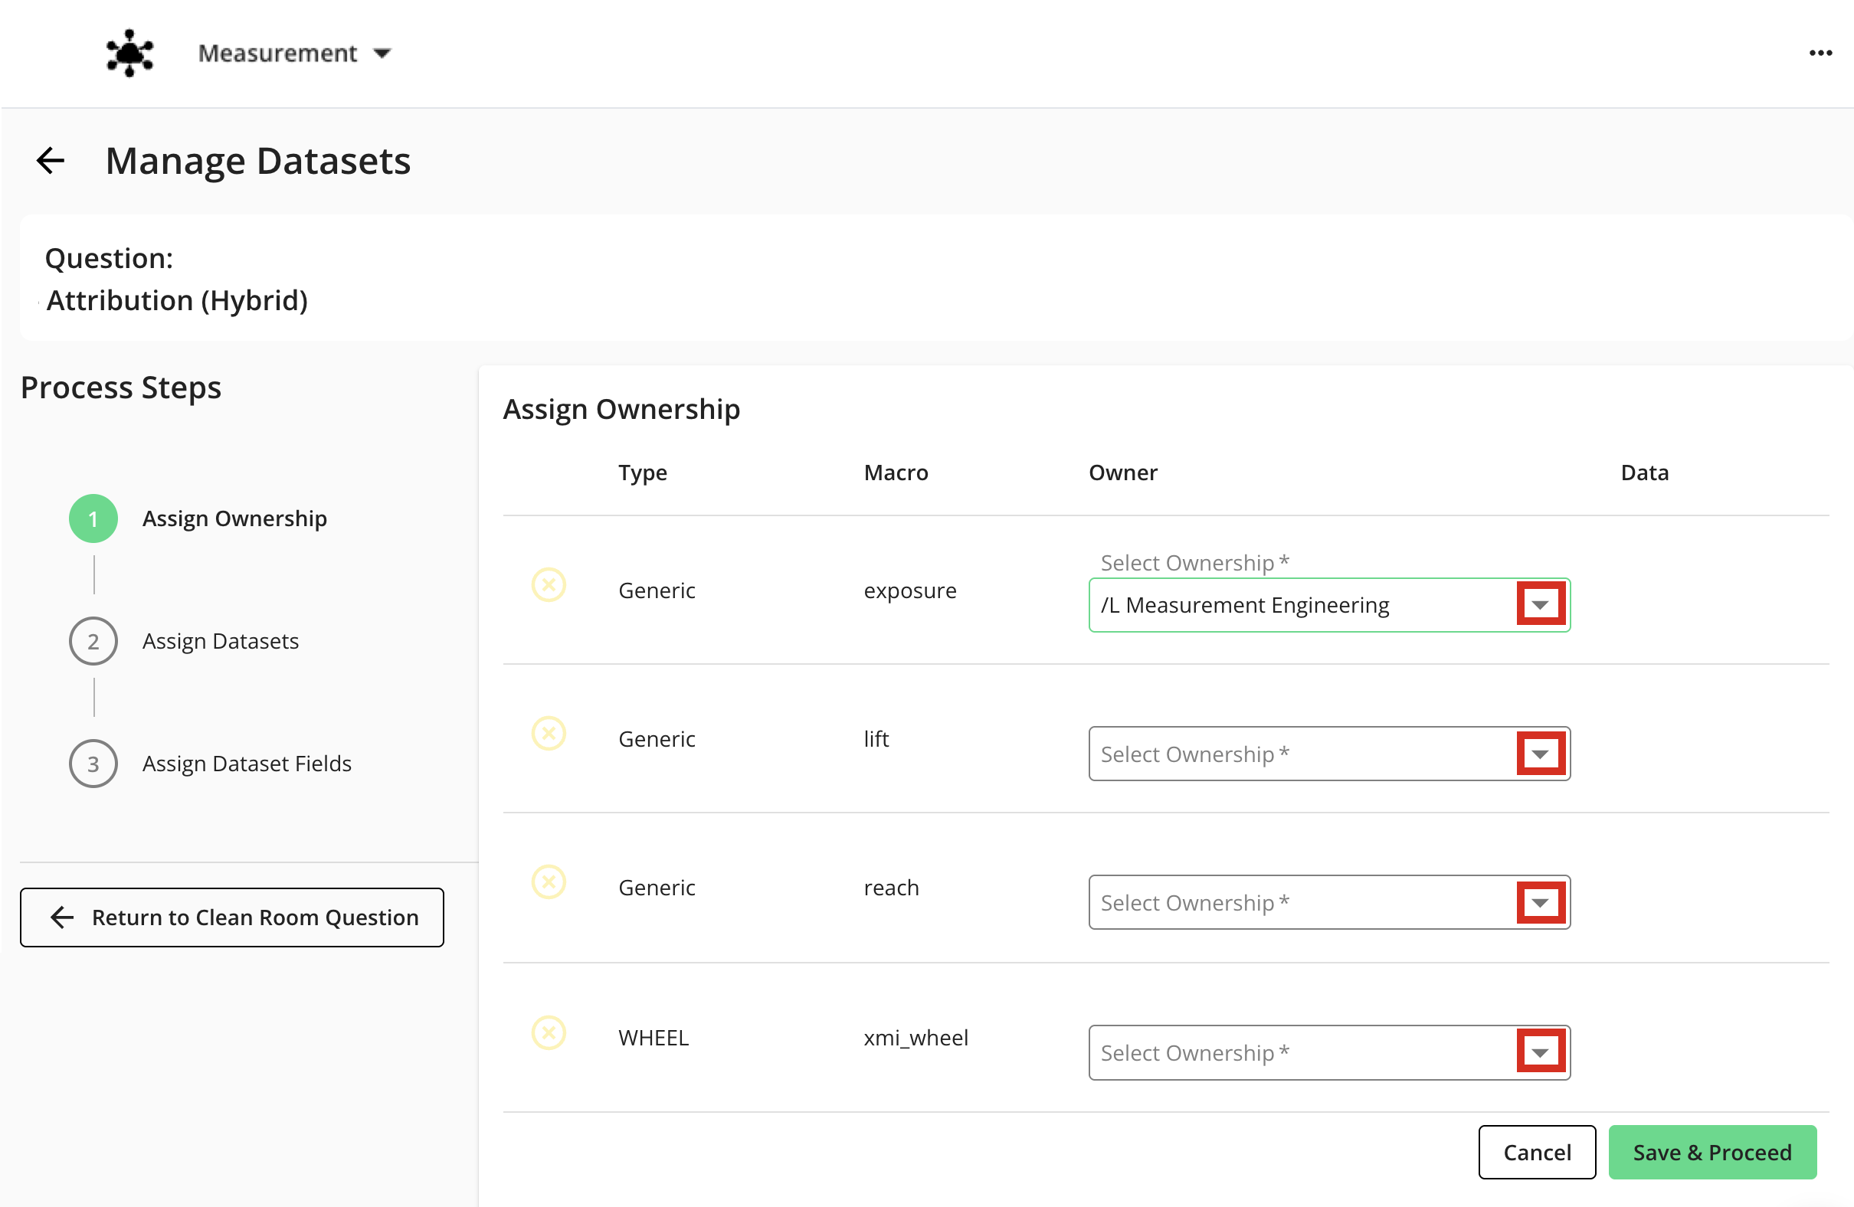This screenshot has height=1207, width=1854.
Task: Select step 1 circle Assign Ownership
Action: tap(93, 518)
